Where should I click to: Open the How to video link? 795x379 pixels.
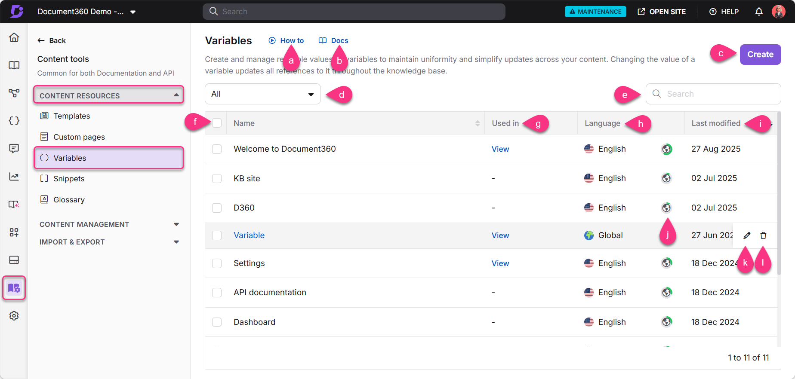[286, 40]
